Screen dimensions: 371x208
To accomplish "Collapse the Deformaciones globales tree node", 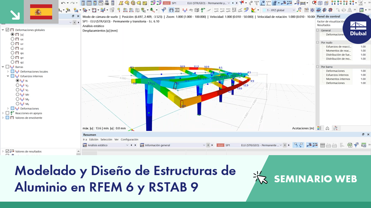I will tap(3, 30).
